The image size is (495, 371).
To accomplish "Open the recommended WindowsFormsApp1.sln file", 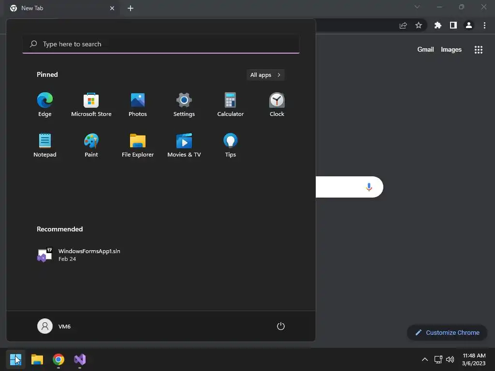I will click(x=79, y=255).
